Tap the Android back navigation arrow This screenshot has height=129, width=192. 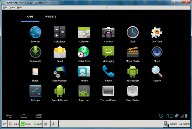(9, 116)
